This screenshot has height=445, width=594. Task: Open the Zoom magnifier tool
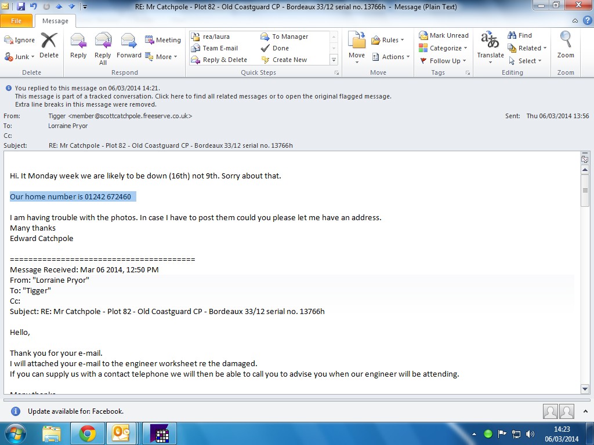pyautogui.click(x=566, y=45)
